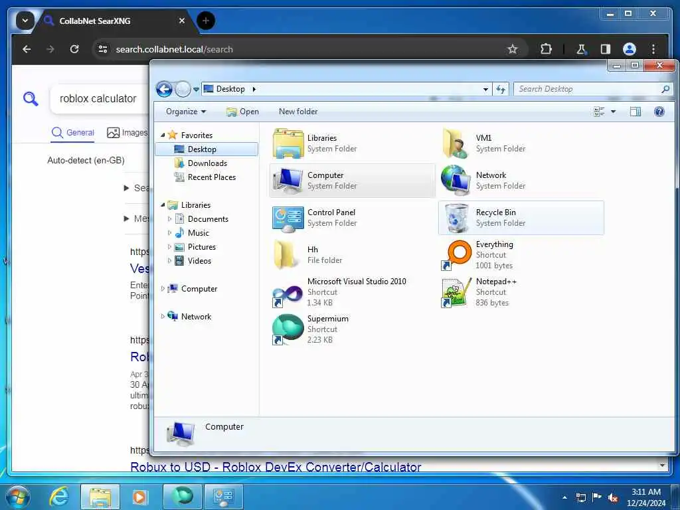Image resolution: width=680 pixels, height=510 pixels.
Task: Open Explorer recent locations history dropdown
Action: point(196,90)
